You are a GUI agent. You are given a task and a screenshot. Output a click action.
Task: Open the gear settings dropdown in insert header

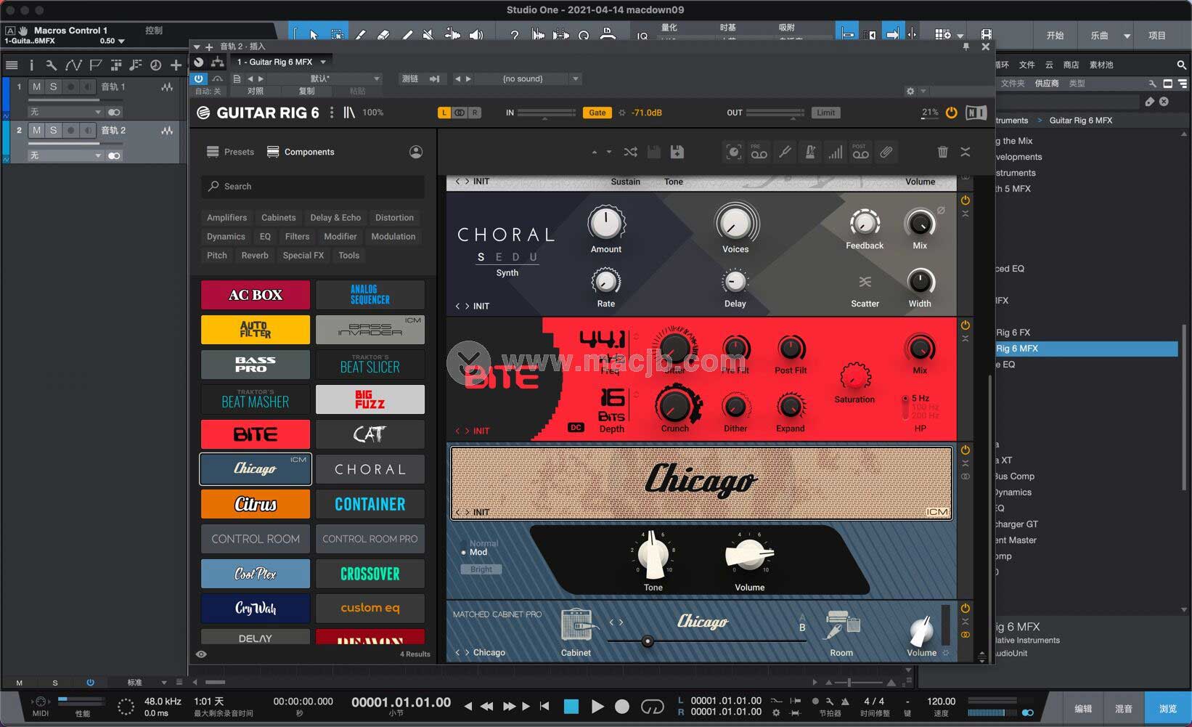(x=915, y=92)
